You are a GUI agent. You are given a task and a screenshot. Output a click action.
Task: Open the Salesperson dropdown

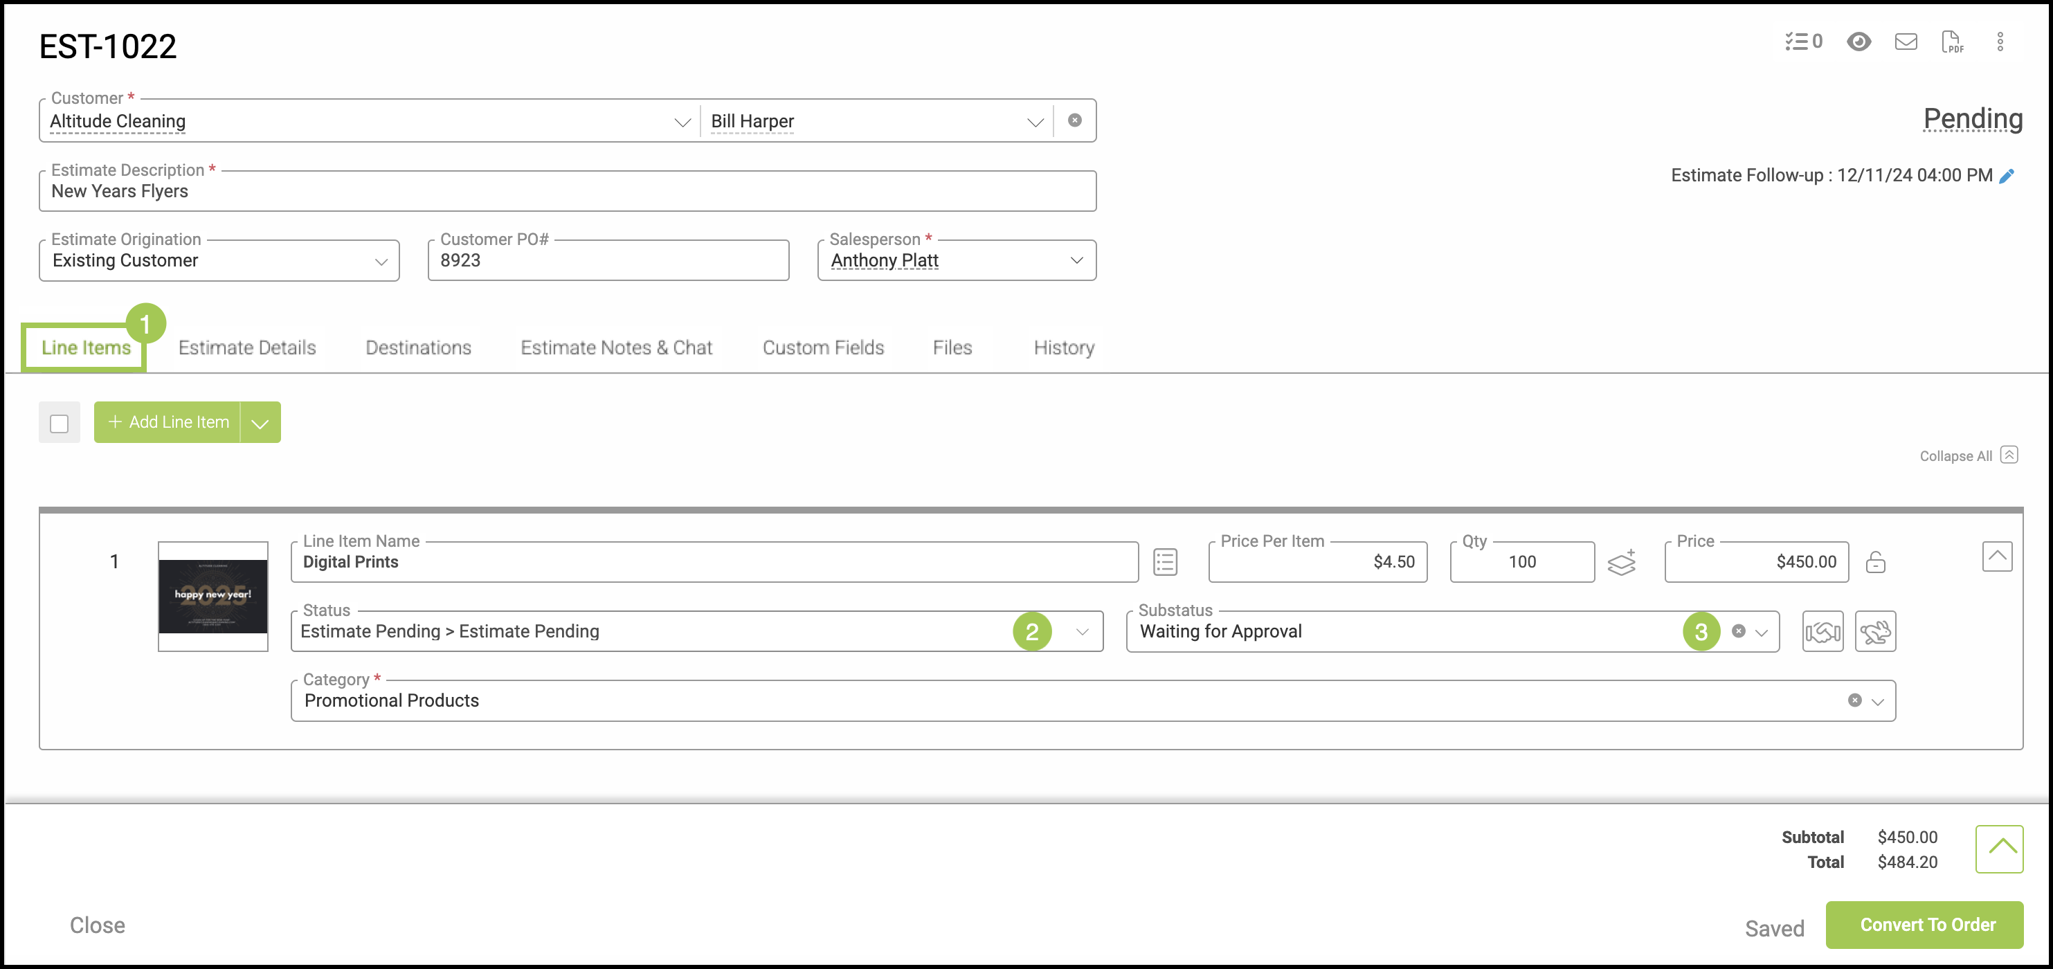1076,260
